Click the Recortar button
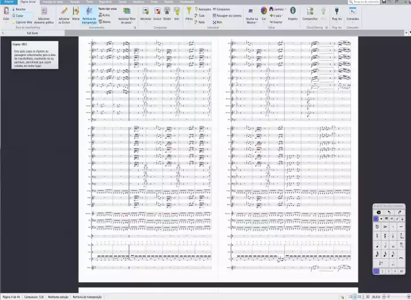Viewport: 411px width, 300px height. [x=20, y=10]
